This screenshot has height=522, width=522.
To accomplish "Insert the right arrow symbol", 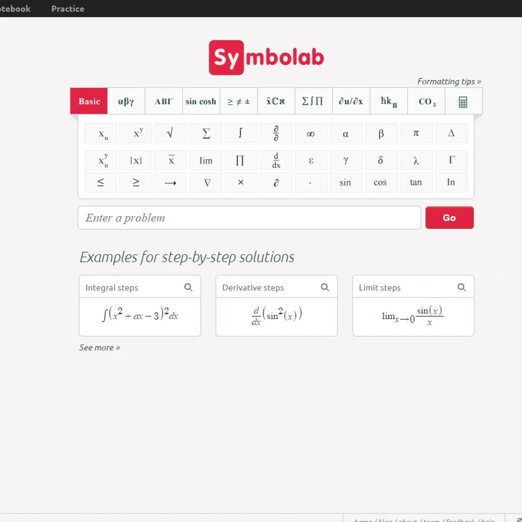I will 171,183.
